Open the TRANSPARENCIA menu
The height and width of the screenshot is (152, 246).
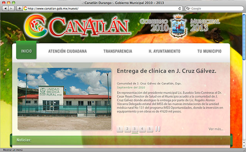point(118,51)
